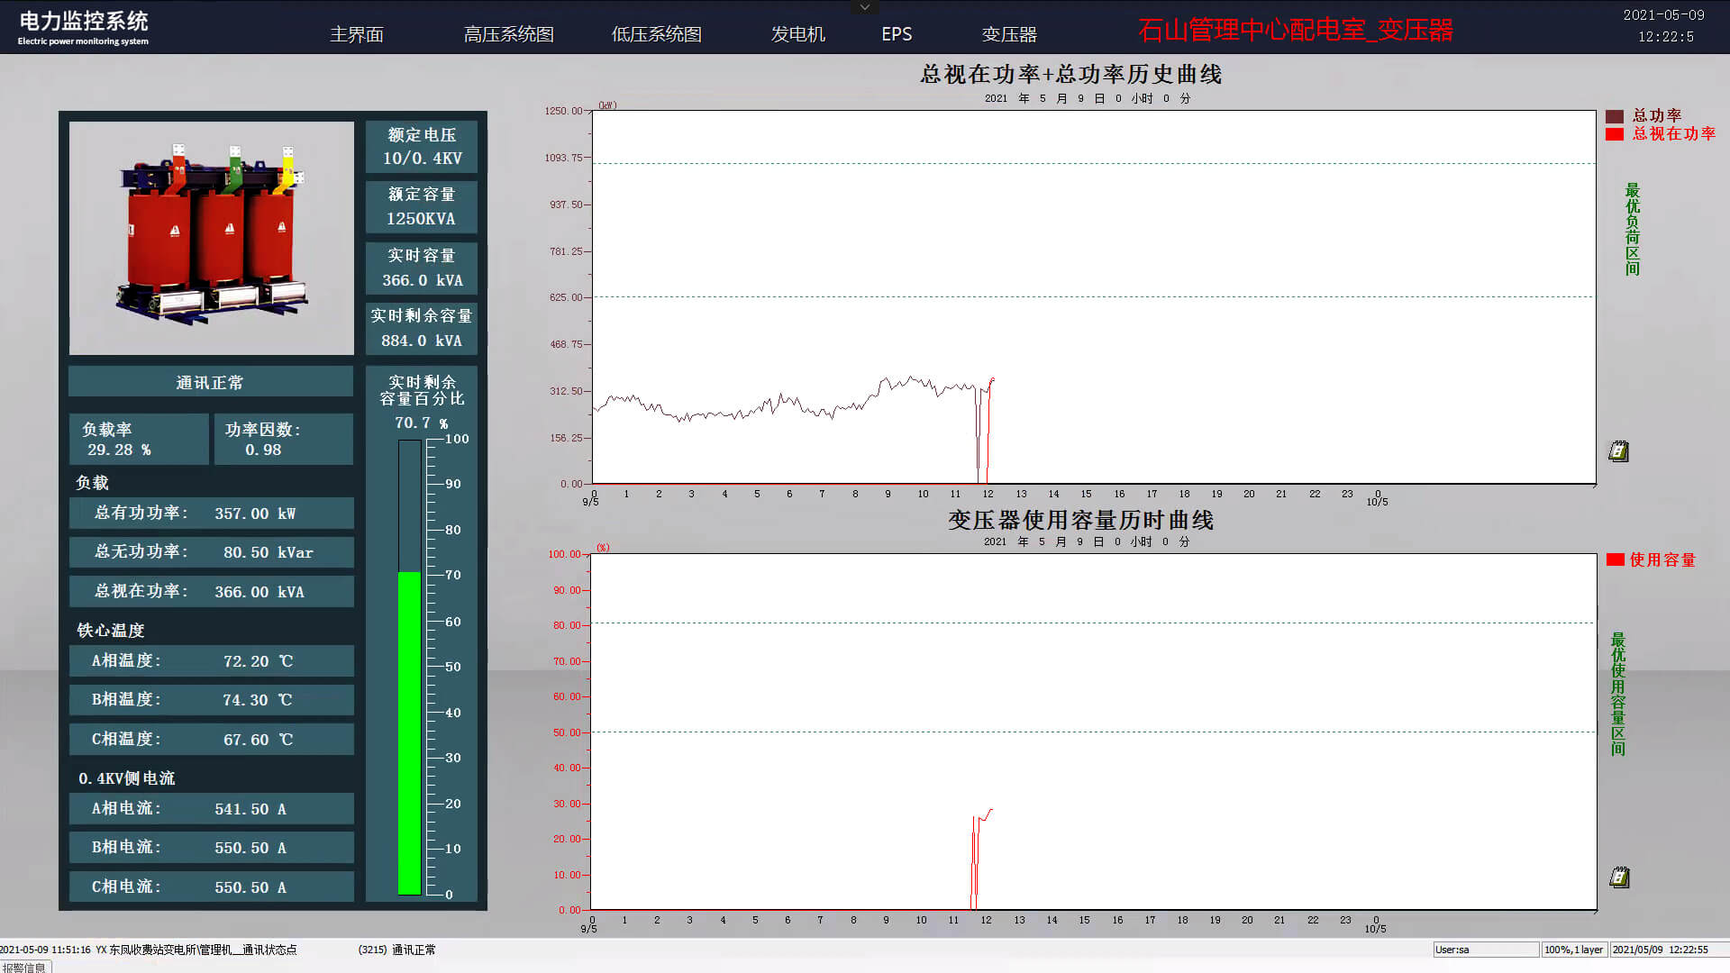
Task: Open the power chart settings notebook icon
Action: click(x=1618, y=451)
